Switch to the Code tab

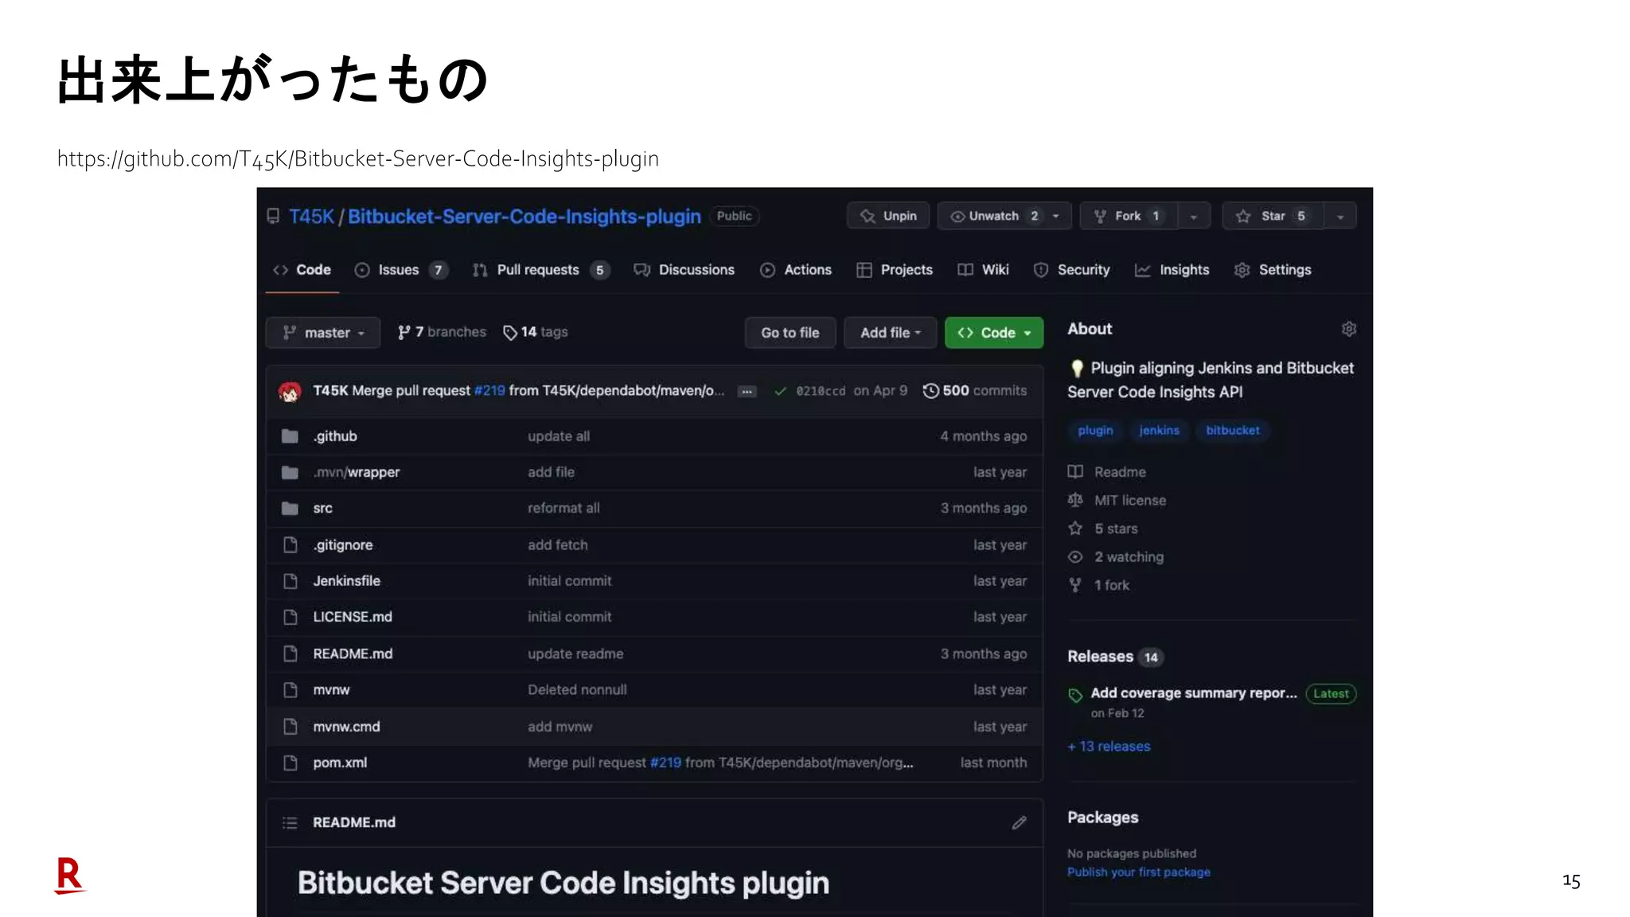click(302, 270)
